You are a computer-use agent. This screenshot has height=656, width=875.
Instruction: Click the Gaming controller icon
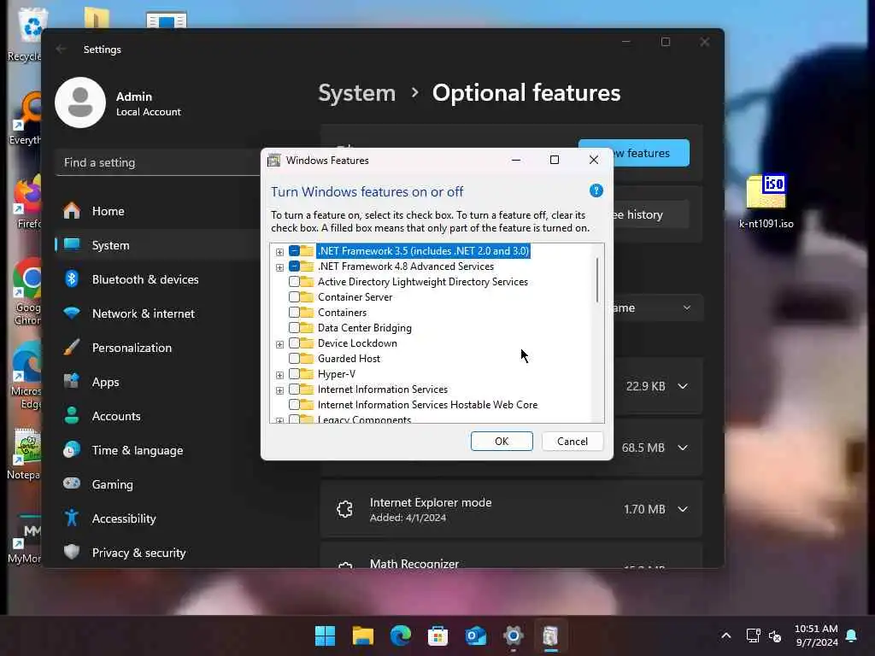[x=72, y=483]
